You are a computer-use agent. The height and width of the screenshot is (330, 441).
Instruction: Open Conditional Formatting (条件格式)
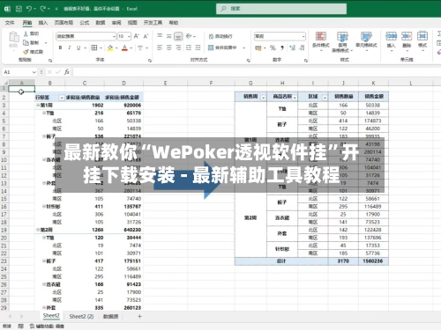coord(321,41)
